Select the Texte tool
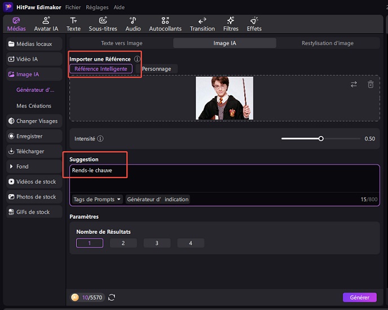The width and height of the screenshot is (388, 310). [x=73, y=24]
